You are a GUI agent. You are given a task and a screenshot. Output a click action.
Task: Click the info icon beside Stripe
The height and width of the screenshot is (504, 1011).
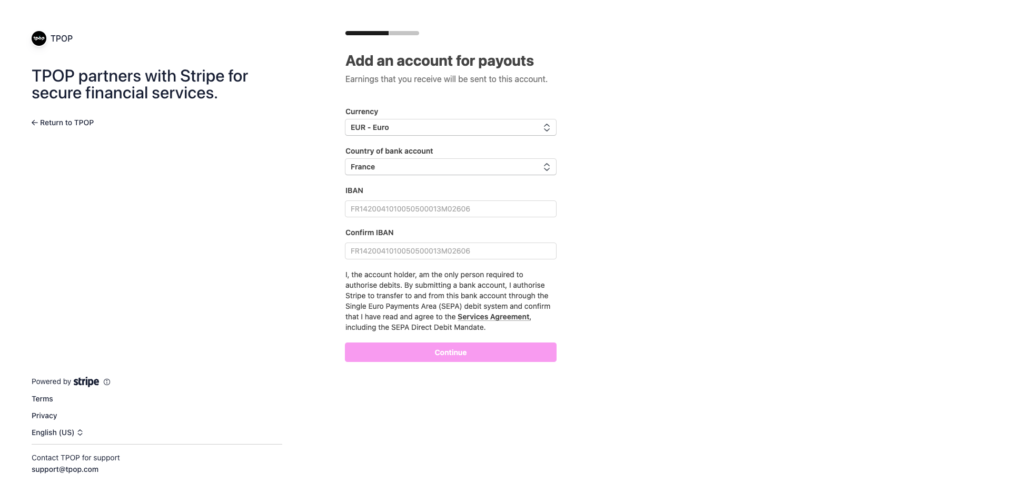(x=107, y=382)
